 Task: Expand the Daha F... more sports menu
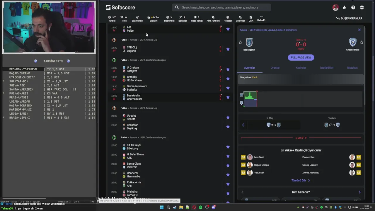tap(262, 19)
